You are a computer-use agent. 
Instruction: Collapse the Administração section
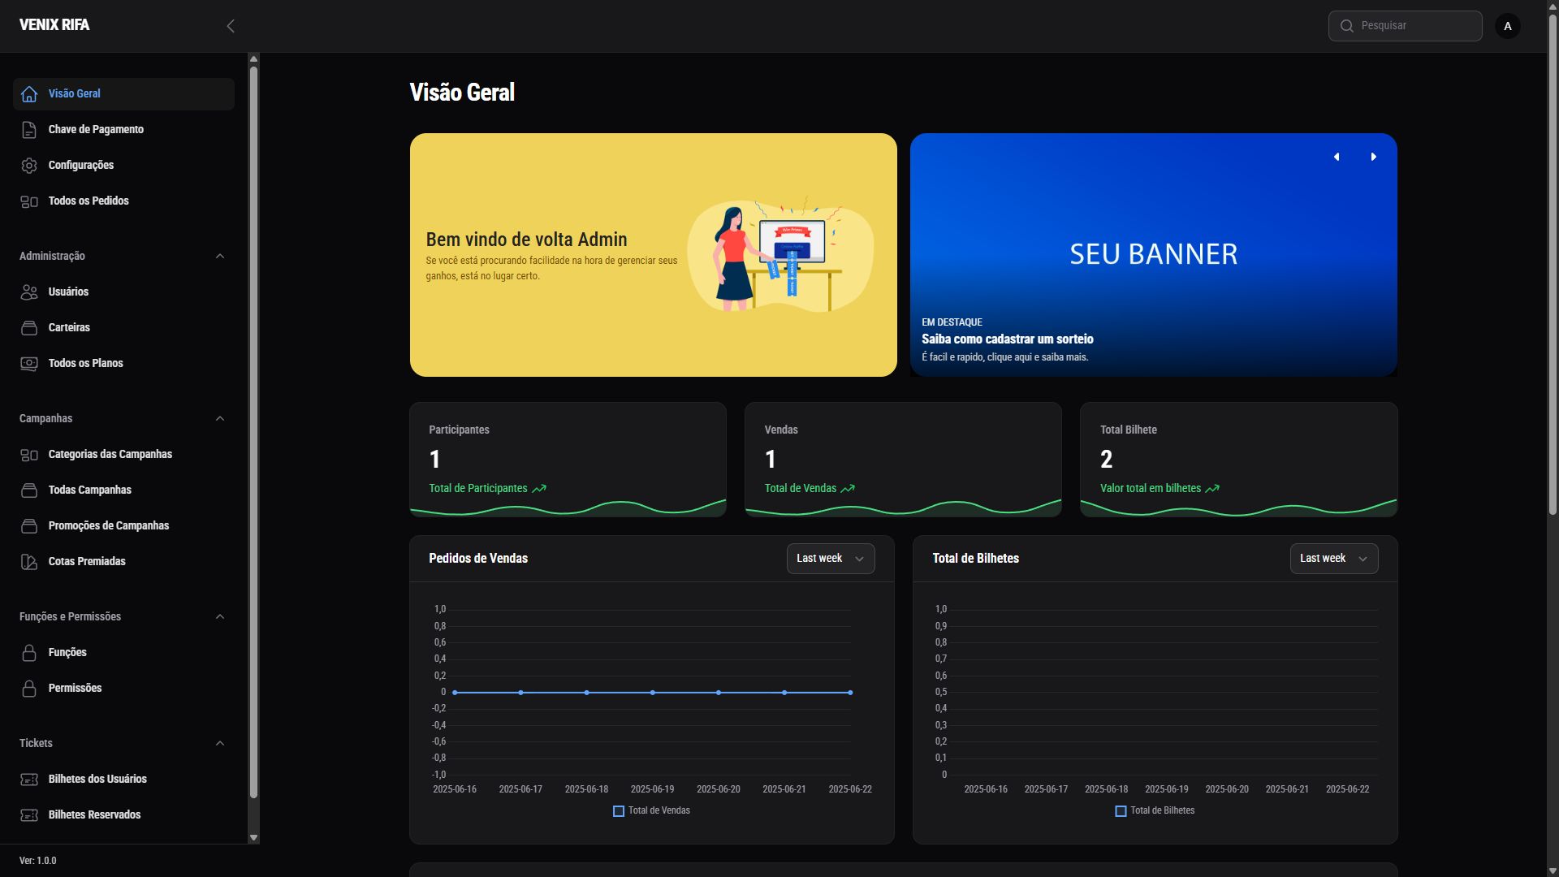click(x=220, y=257)
